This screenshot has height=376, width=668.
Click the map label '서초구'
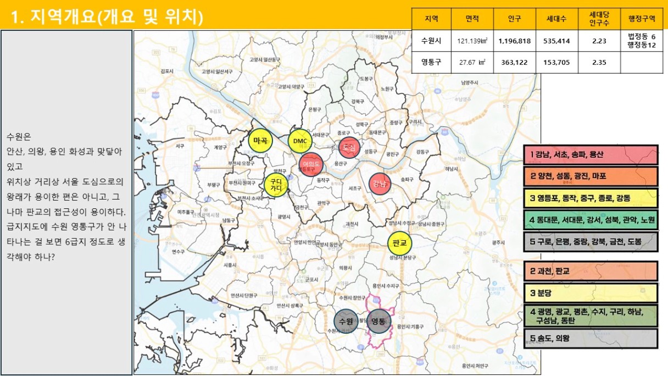355,188
